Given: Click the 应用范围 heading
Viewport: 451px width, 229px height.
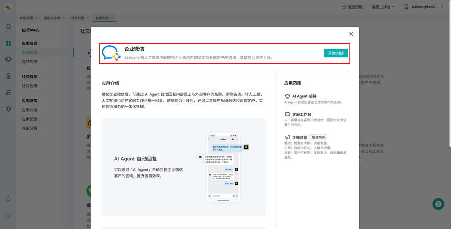Looking at the screenshot, I should pyautogui.click(x=293, y=83).
